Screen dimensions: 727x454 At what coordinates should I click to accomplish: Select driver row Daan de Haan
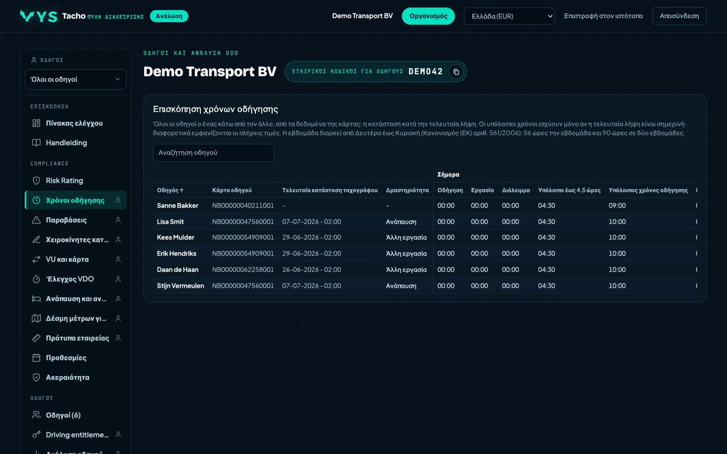[424, 270]
